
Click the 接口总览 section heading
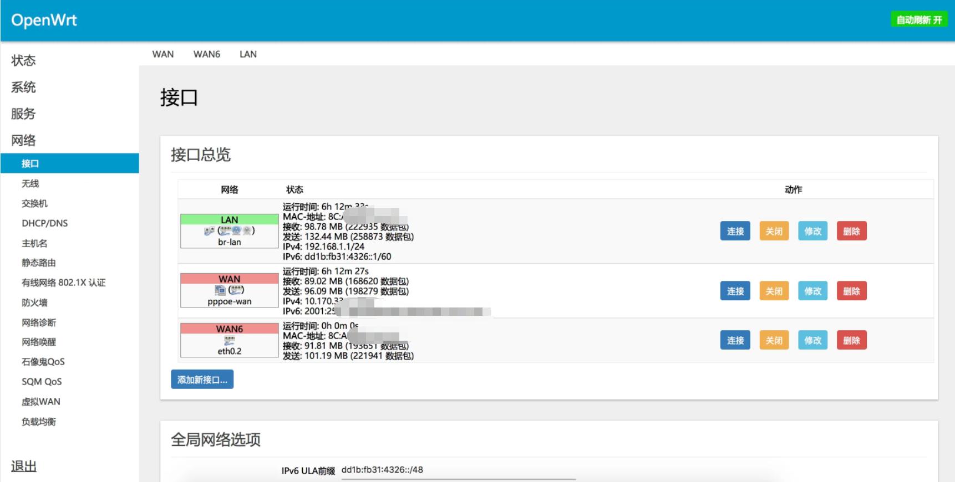(x=201, y=155)
